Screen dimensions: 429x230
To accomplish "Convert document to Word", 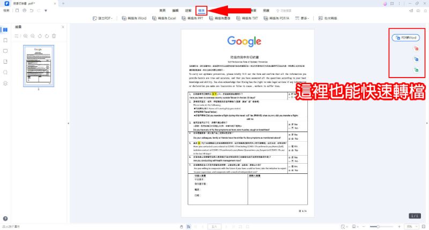I will pos(134,18).
